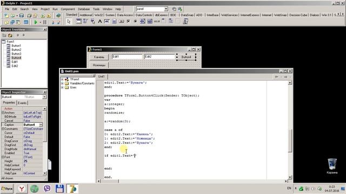Open the desktop layout 'panel' dropdown
346x194 pixels.
click(x=166, y=9)
